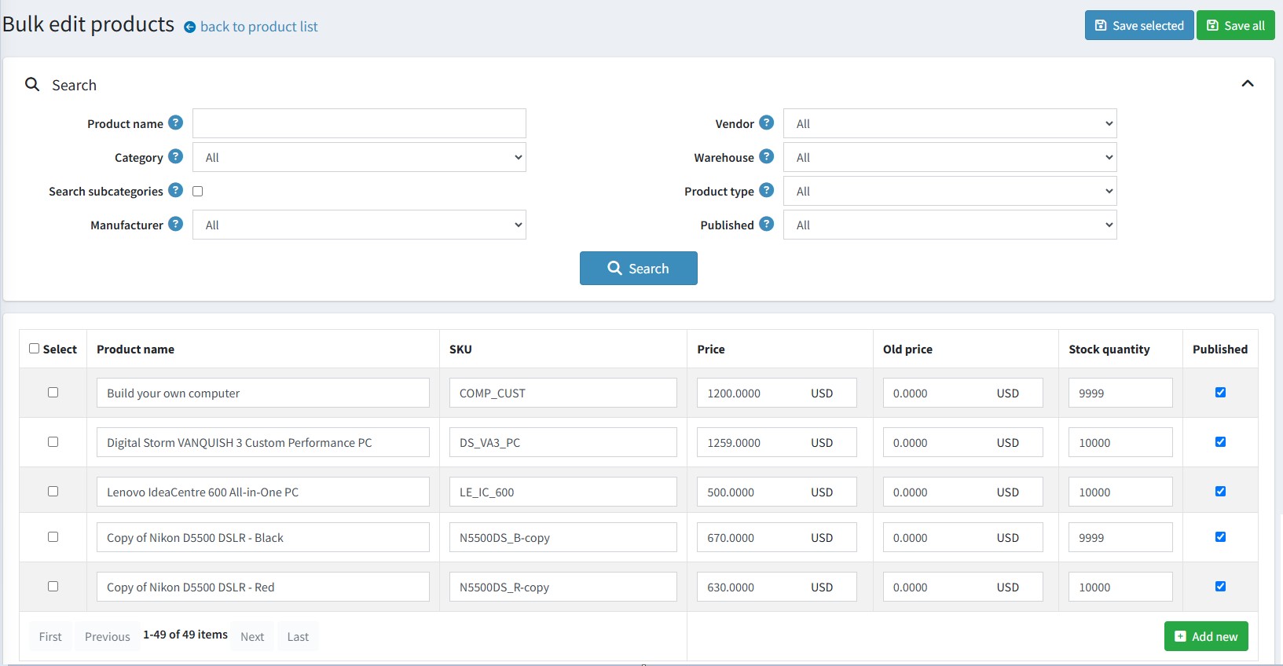The height and width of the screenshot is (666, 1283).
Task: Select the Lenovo IdeaCentre 600 row checkbox
Action: click(53, 492)
